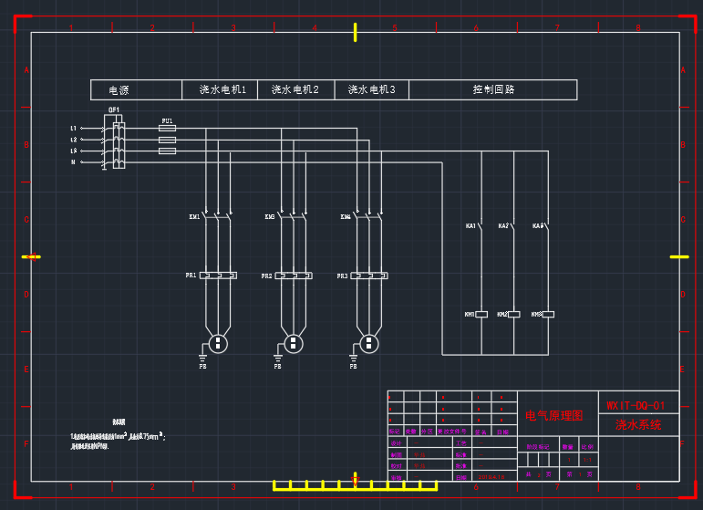The image size is (703, 510).
Task: Select the FR2 thermal relay block
Action: 294,275
